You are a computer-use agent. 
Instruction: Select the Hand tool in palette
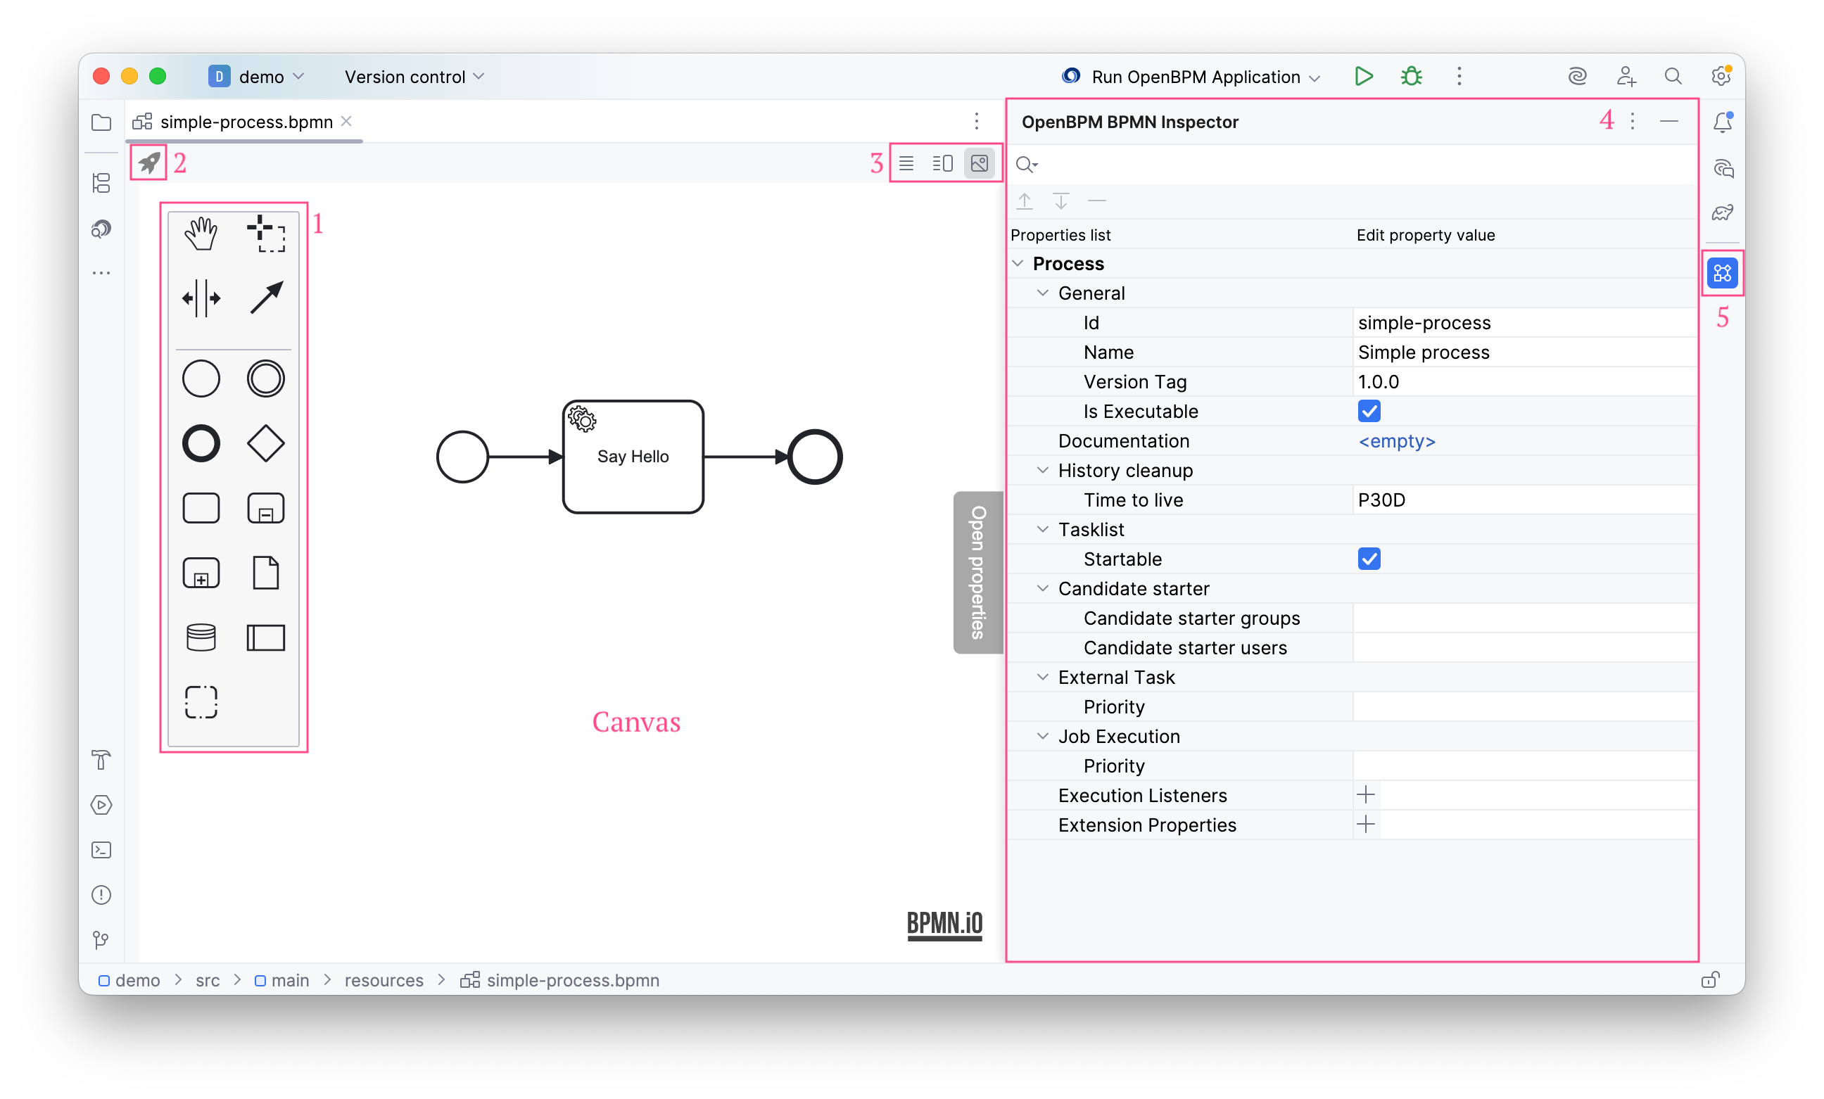(201, 234)
